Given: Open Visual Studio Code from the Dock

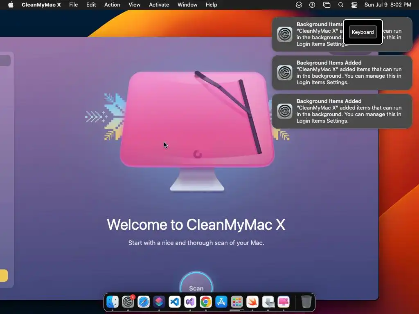Looking at the screenshot, I should pos(174,302).
